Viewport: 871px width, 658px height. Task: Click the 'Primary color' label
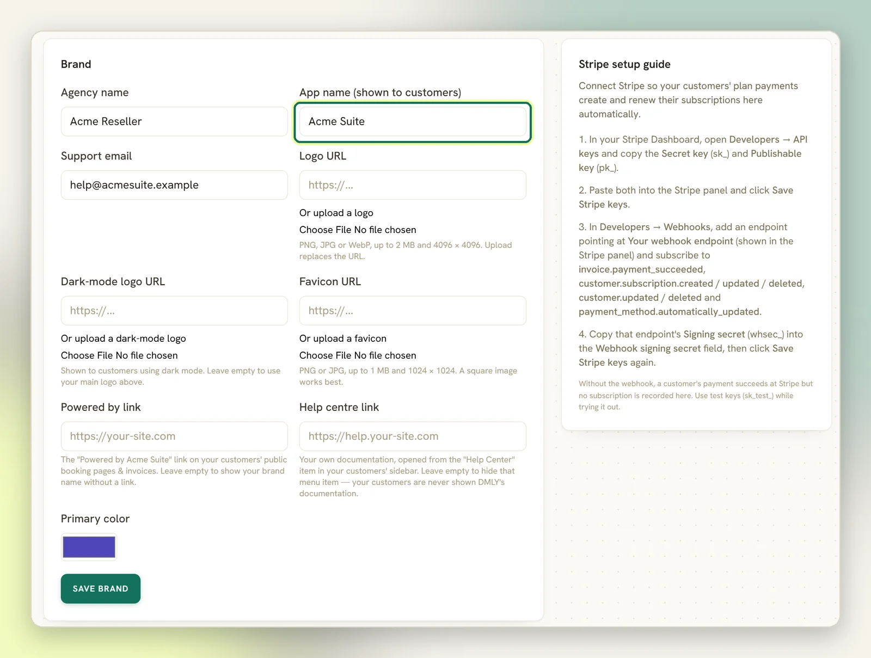[95, 519]
